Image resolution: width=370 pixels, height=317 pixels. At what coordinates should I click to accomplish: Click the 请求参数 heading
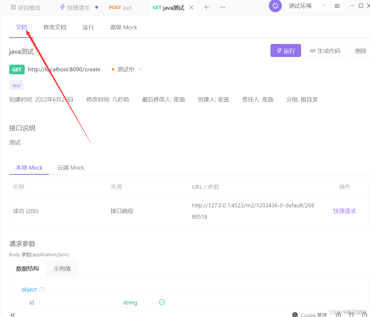point(22,244)
